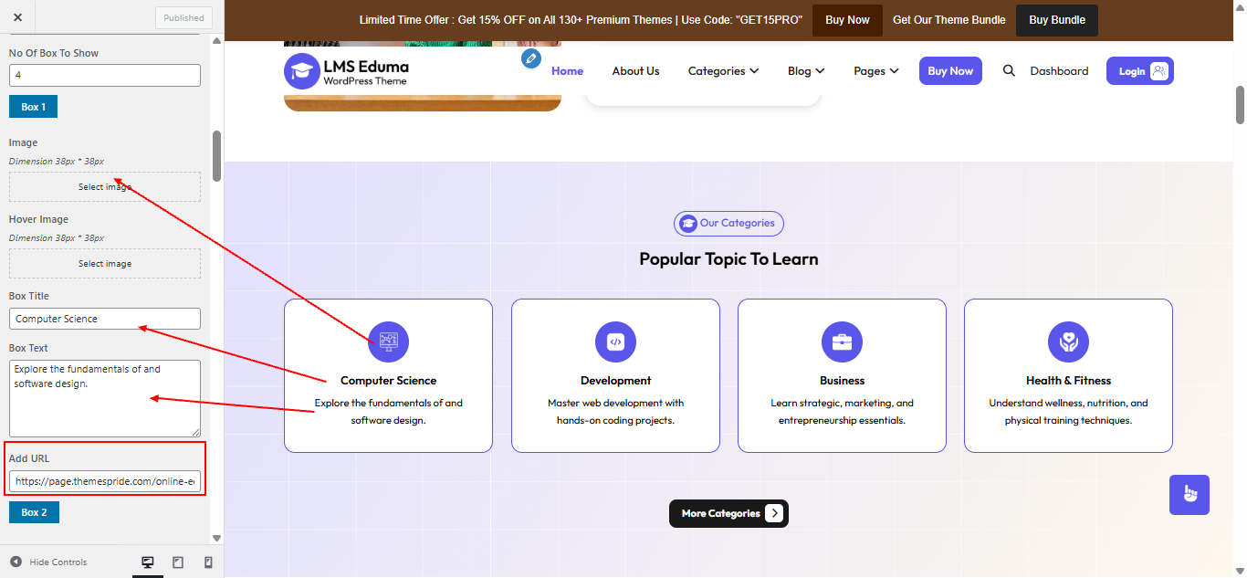Switch to mobile preview mode
The image size is (1247, 578).
[206, 562]
